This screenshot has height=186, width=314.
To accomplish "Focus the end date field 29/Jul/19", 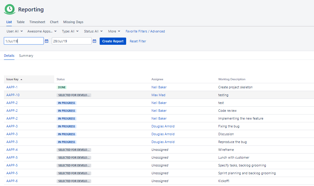I will [71, 41].
